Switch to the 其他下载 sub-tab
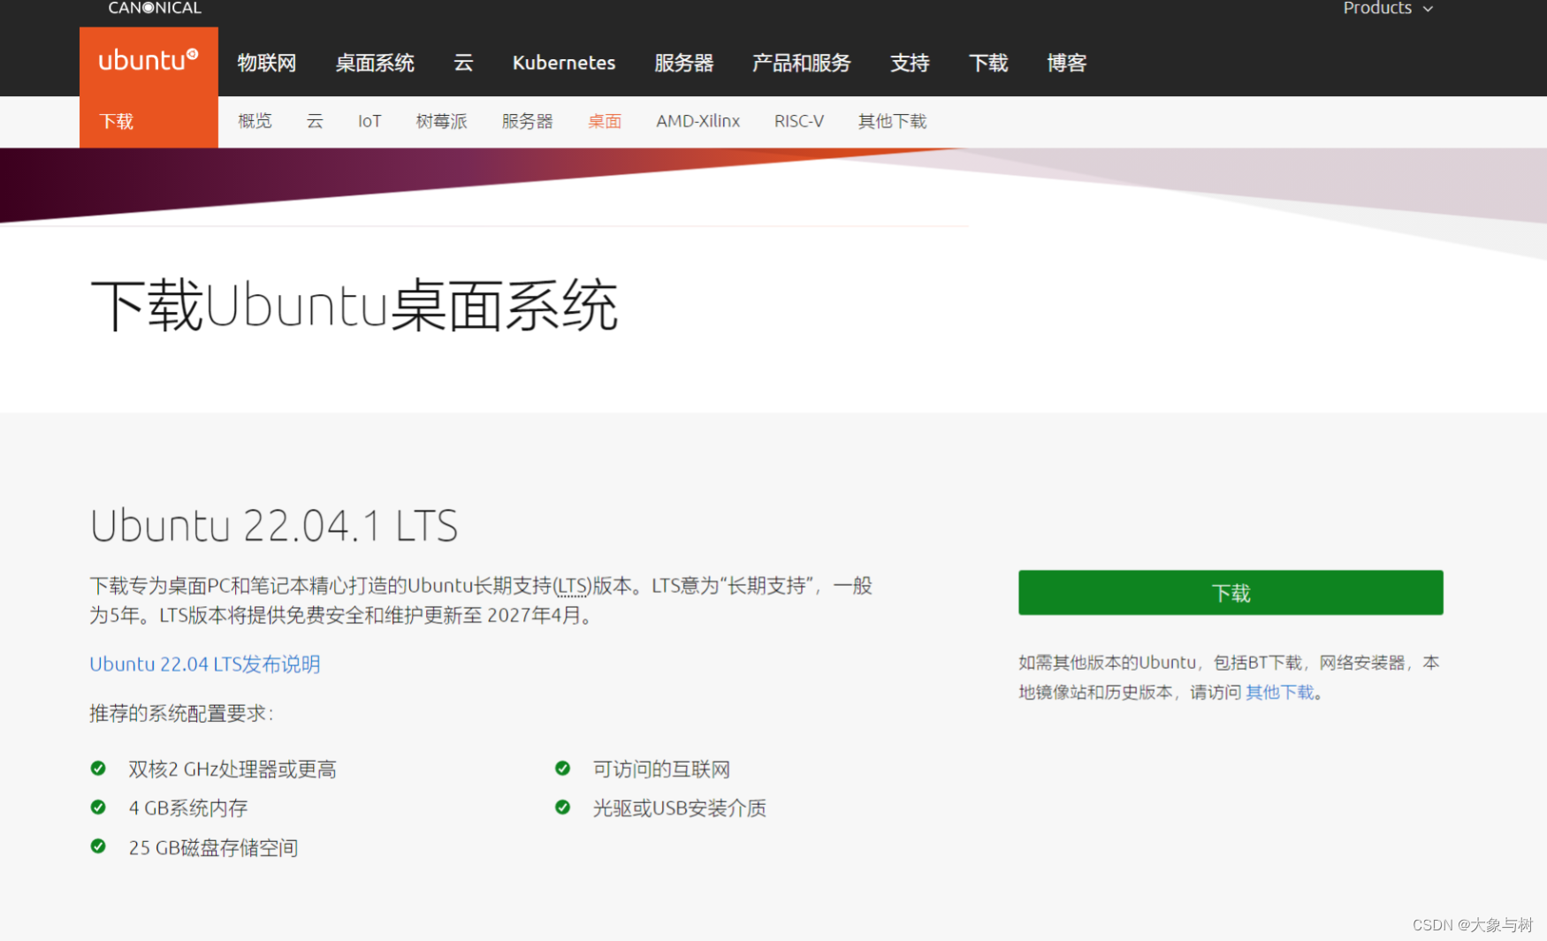Viewport: 1547px width, 941px height. tap(892, 121)
